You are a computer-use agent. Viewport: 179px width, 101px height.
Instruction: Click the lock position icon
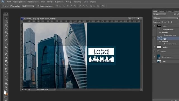tap(168, 22)
